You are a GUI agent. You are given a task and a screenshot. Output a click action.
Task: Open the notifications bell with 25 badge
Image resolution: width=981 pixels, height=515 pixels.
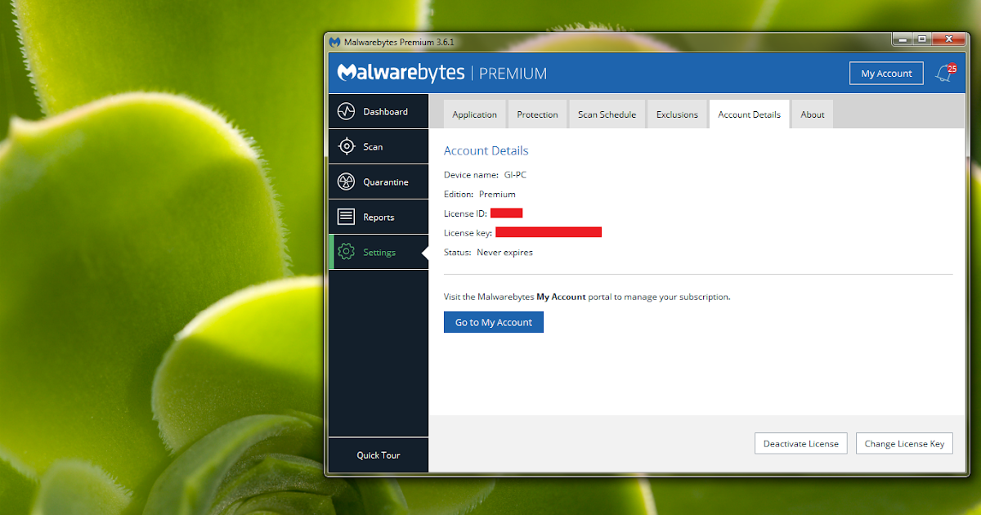pos(946,73)
